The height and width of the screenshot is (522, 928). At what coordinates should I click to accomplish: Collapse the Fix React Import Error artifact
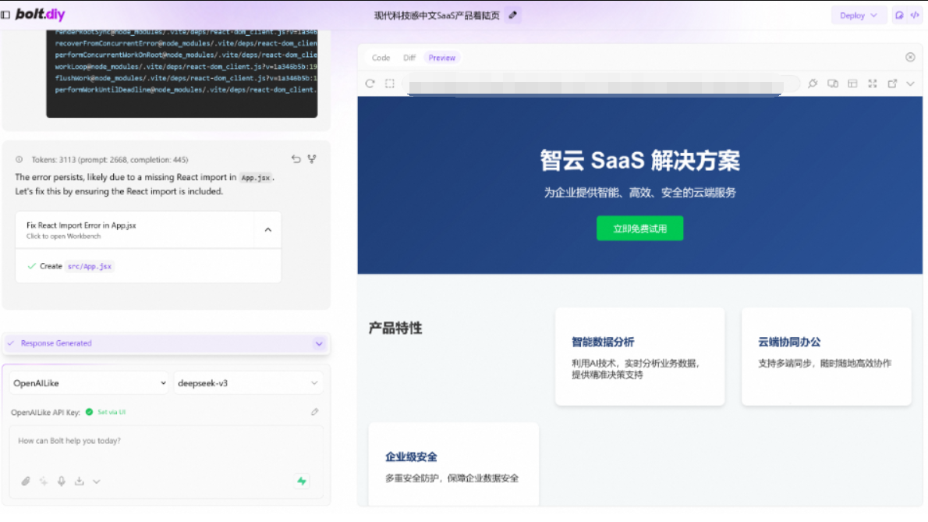coord(268,229)
